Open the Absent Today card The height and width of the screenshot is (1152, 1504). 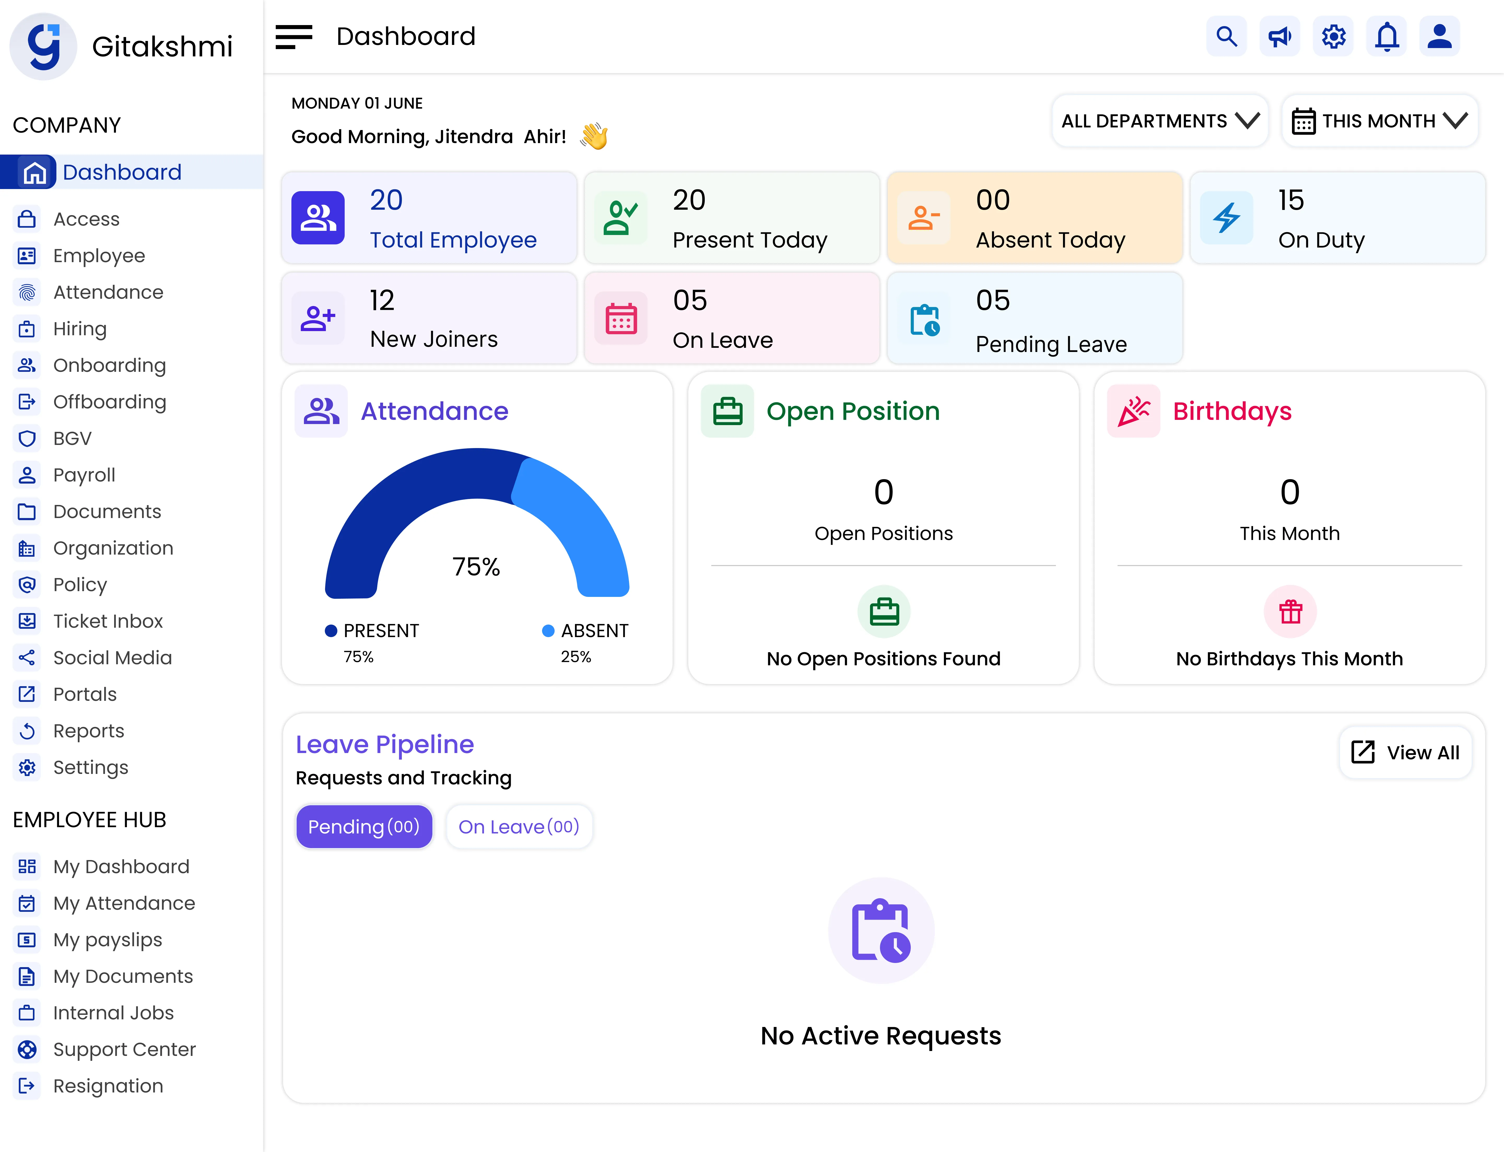click(x=1035, y=218)
